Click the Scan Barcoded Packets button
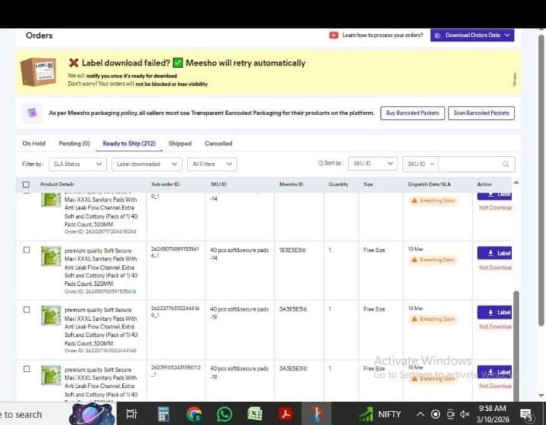 pyautogui.click(x=480, y=113)
